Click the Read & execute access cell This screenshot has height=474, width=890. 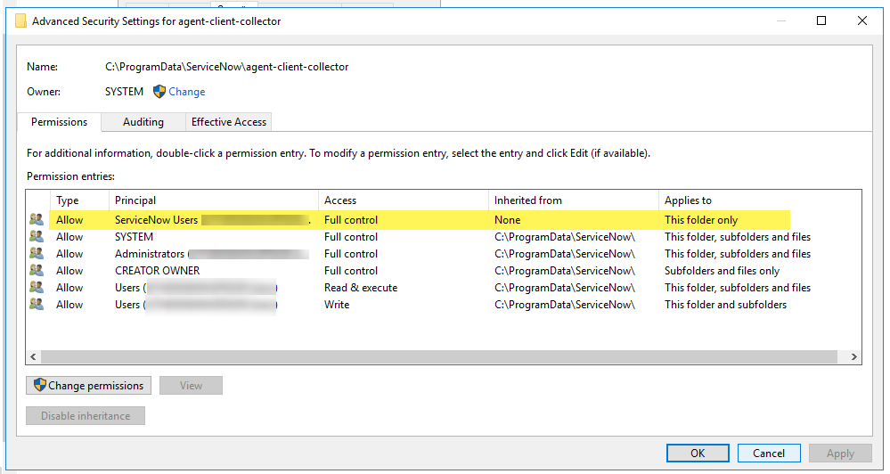pyautogui.click(x=361, y=287)
